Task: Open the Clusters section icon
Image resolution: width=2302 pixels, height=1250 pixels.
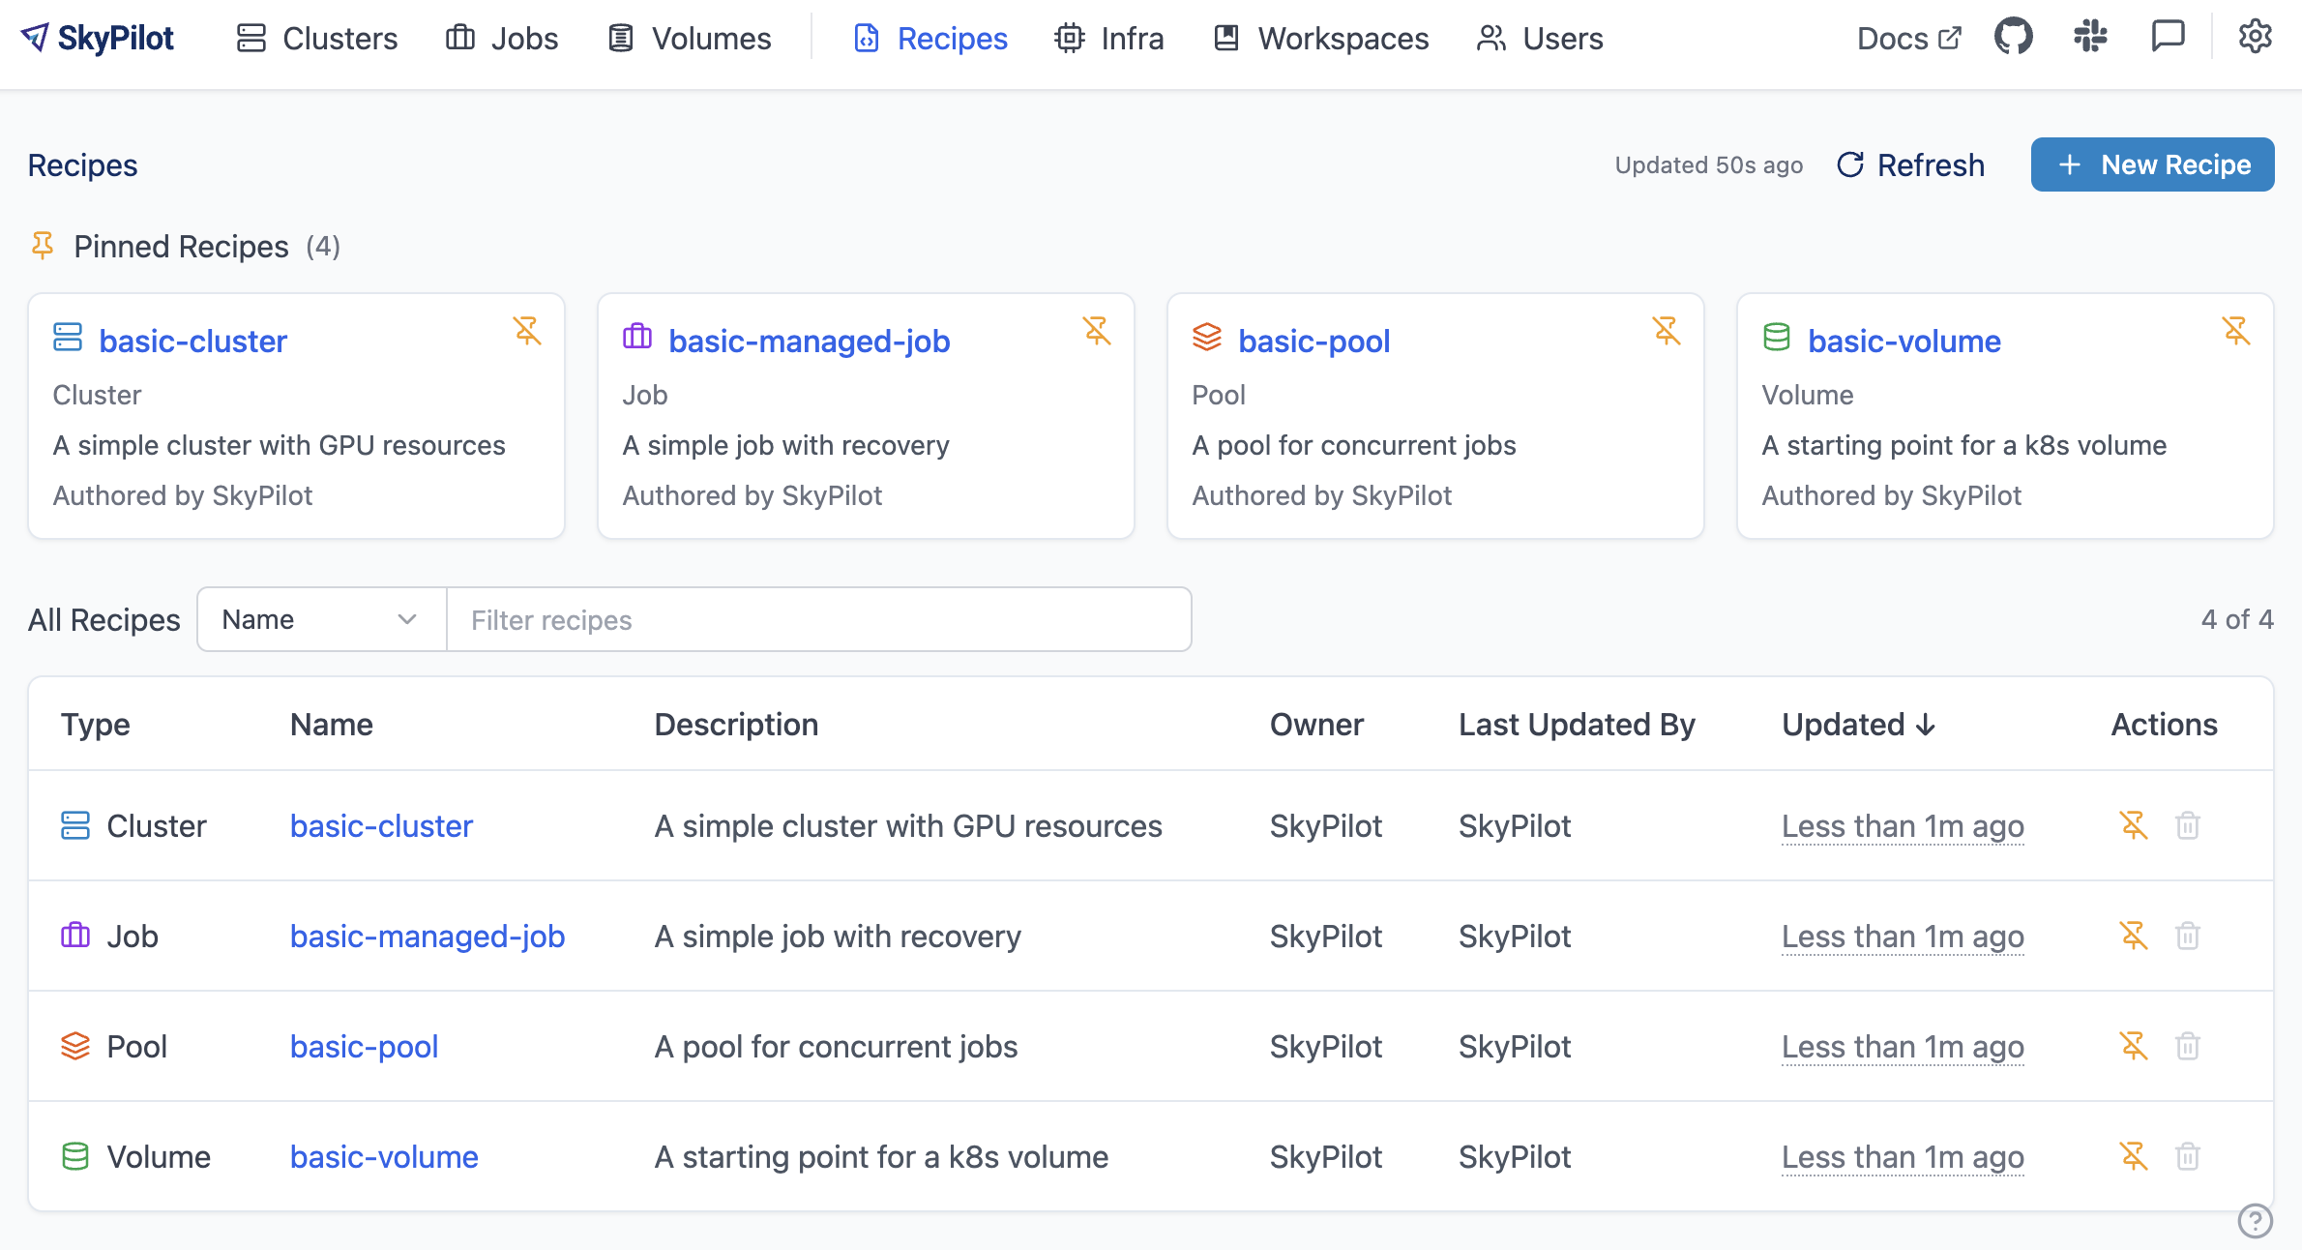Action: pos(250,38)
